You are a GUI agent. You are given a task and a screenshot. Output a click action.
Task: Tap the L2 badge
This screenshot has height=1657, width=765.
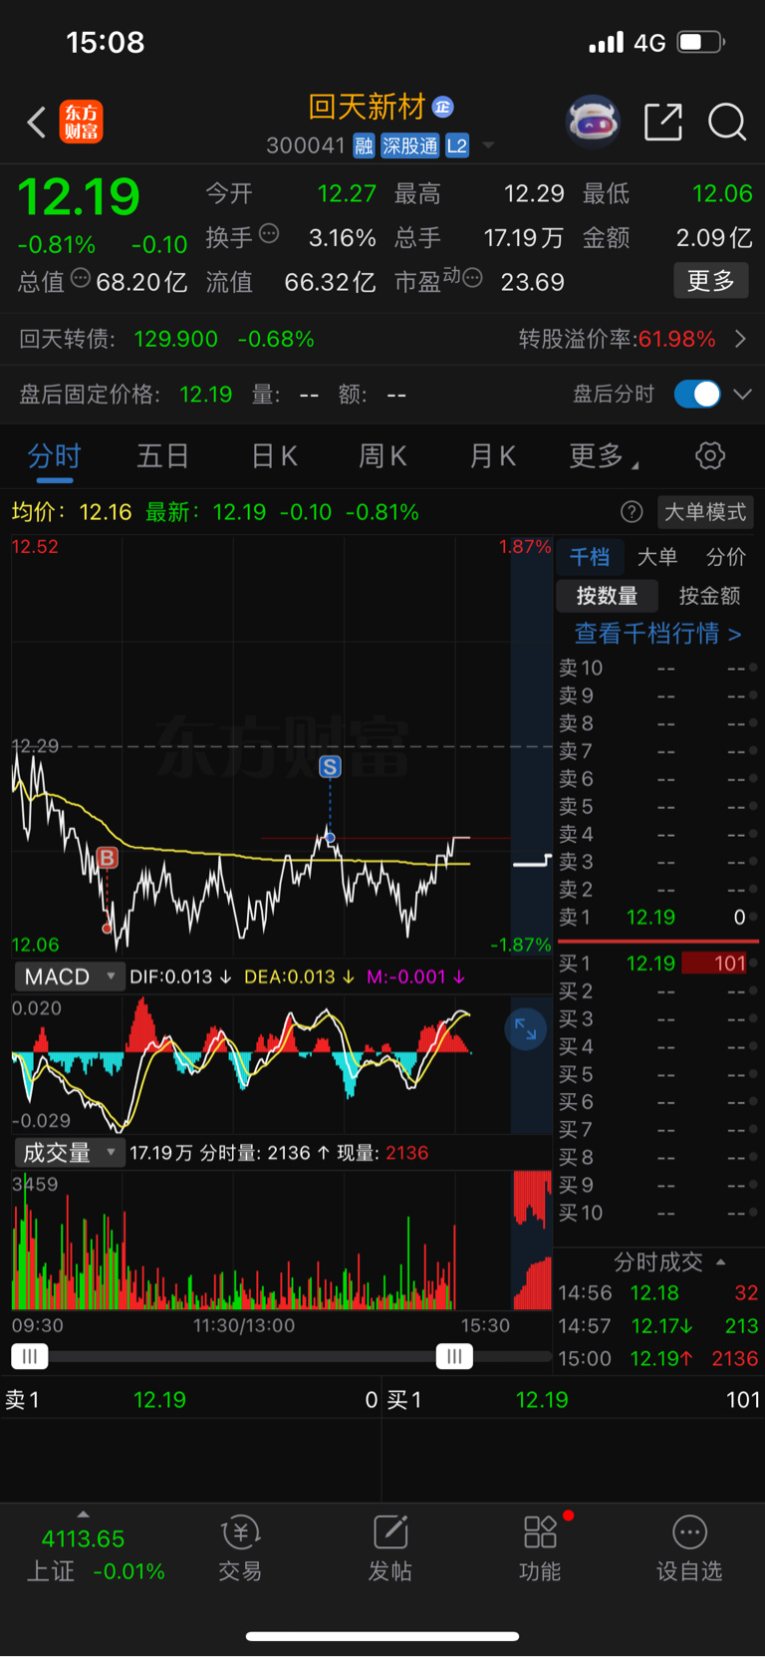457,146
